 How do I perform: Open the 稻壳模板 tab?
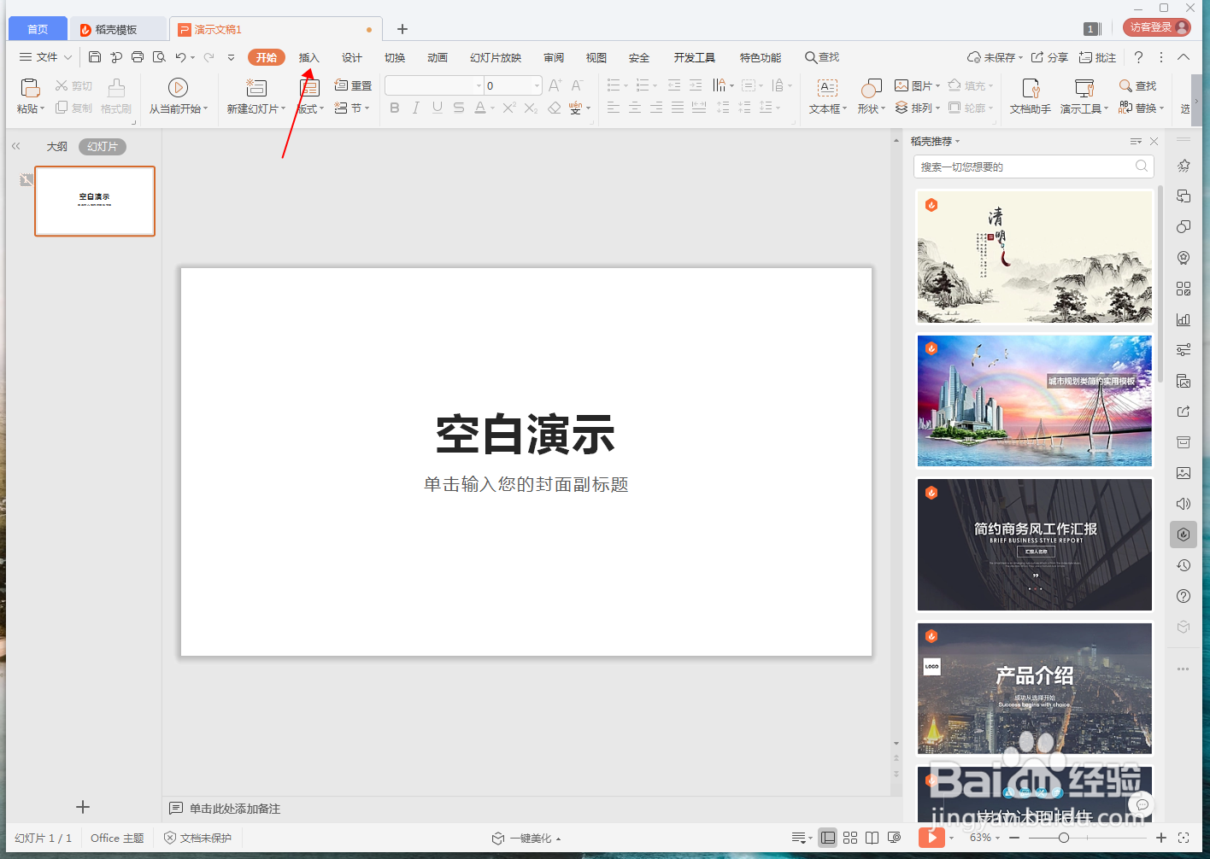(118, 28)
